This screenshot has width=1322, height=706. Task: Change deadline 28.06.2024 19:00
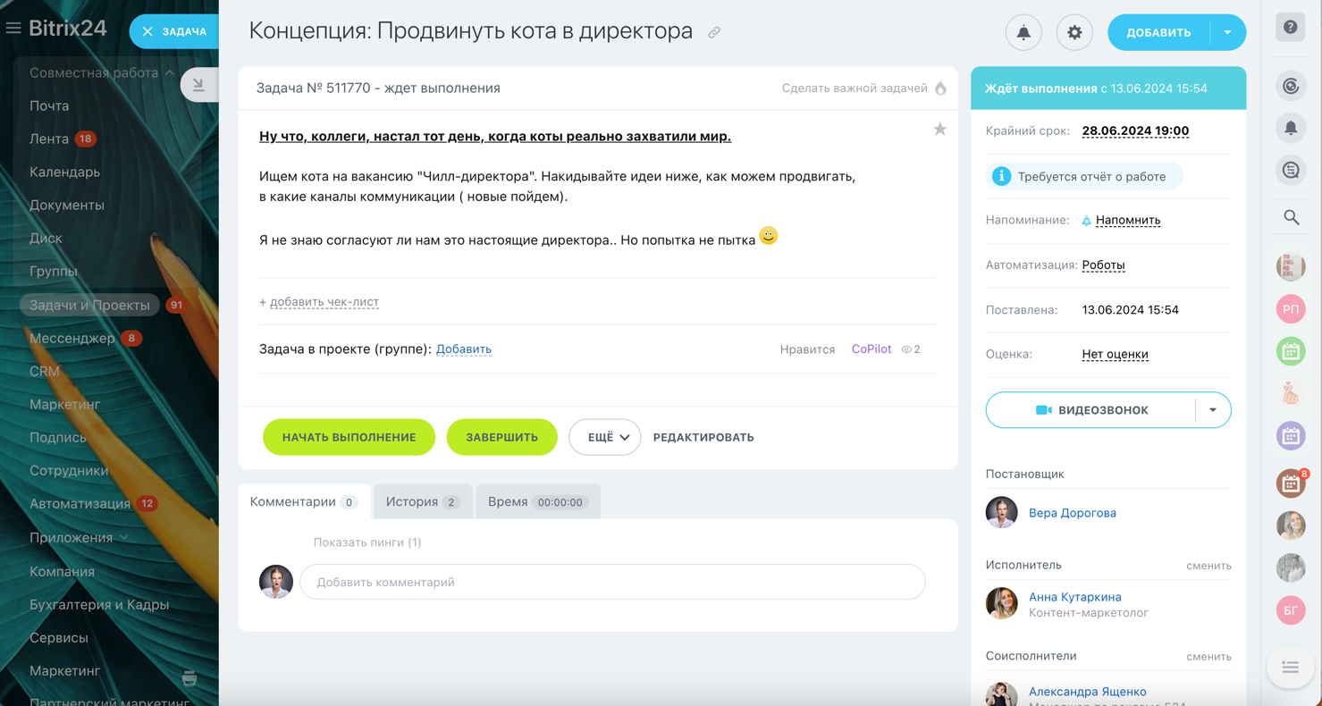[x=1135, y=130]
